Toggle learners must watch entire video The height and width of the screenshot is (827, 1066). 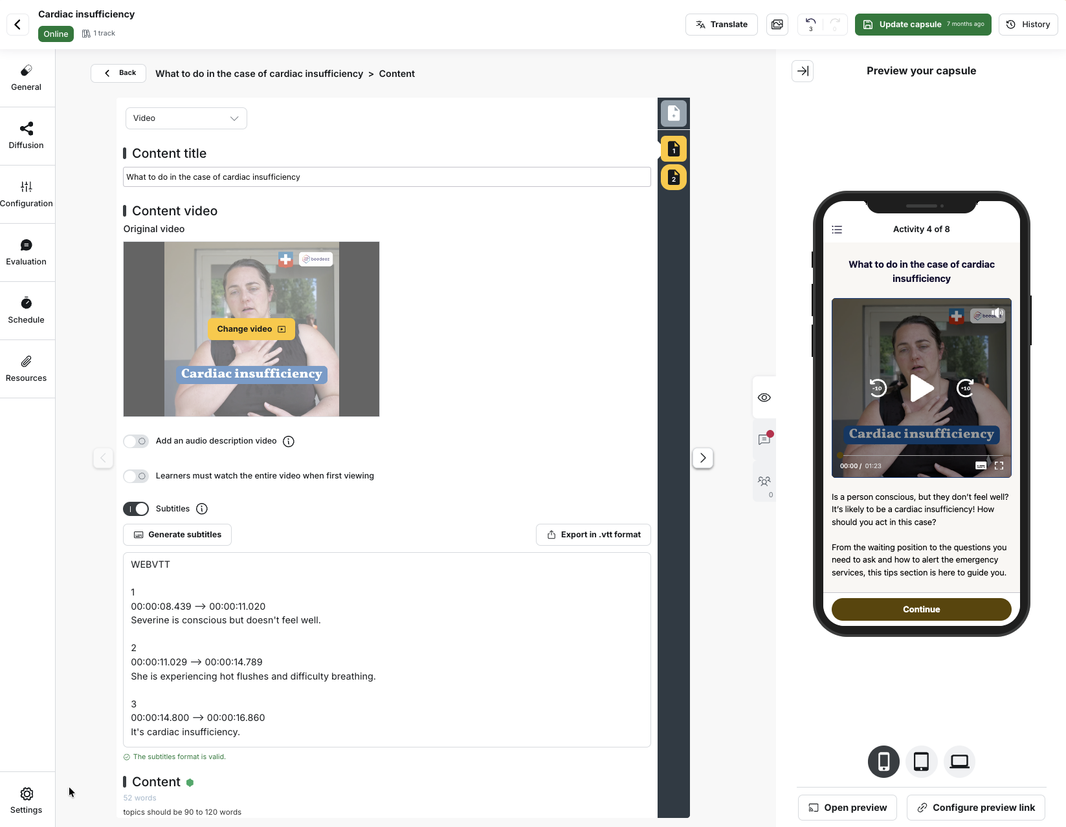[136, 476]
